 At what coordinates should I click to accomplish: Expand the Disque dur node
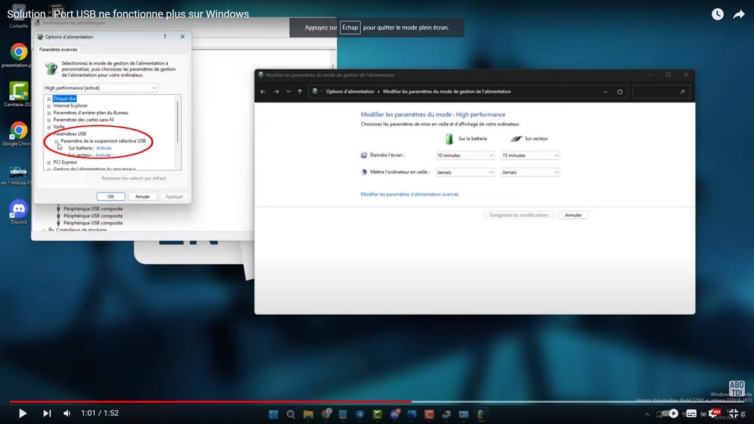(49, 99)
